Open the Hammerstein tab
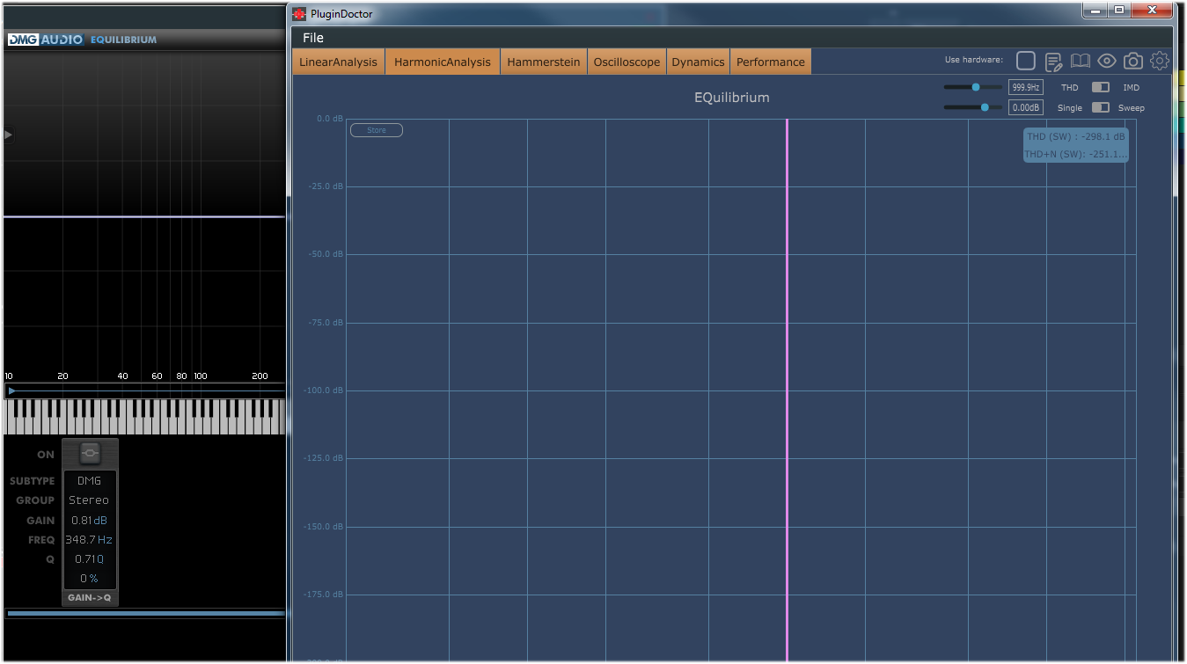Viewport: 1187px width, 664px height. coord(544,62)
